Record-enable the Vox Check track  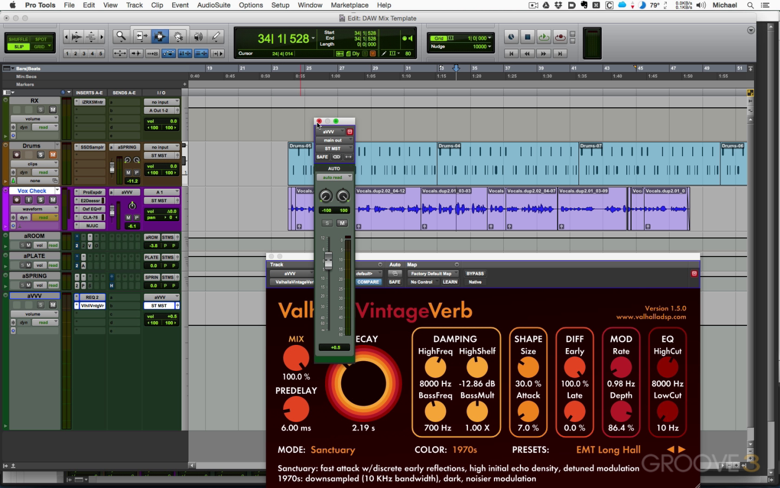(16, 200)
